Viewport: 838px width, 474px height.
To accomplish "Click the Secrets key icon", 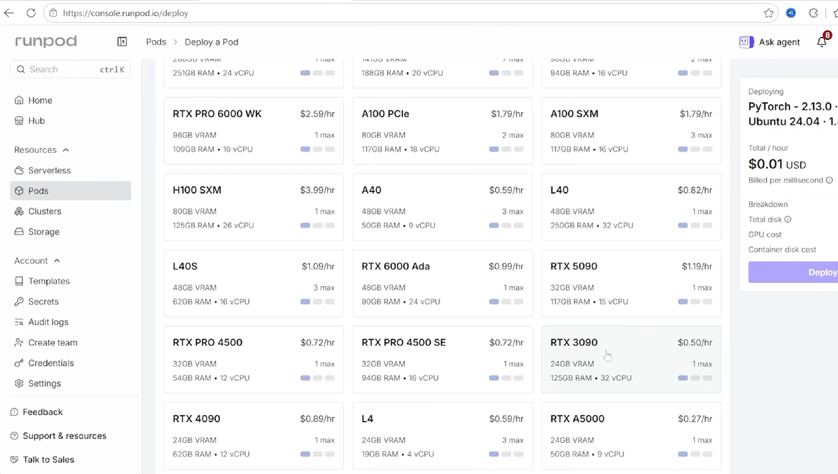I will [x=19, y=301].
